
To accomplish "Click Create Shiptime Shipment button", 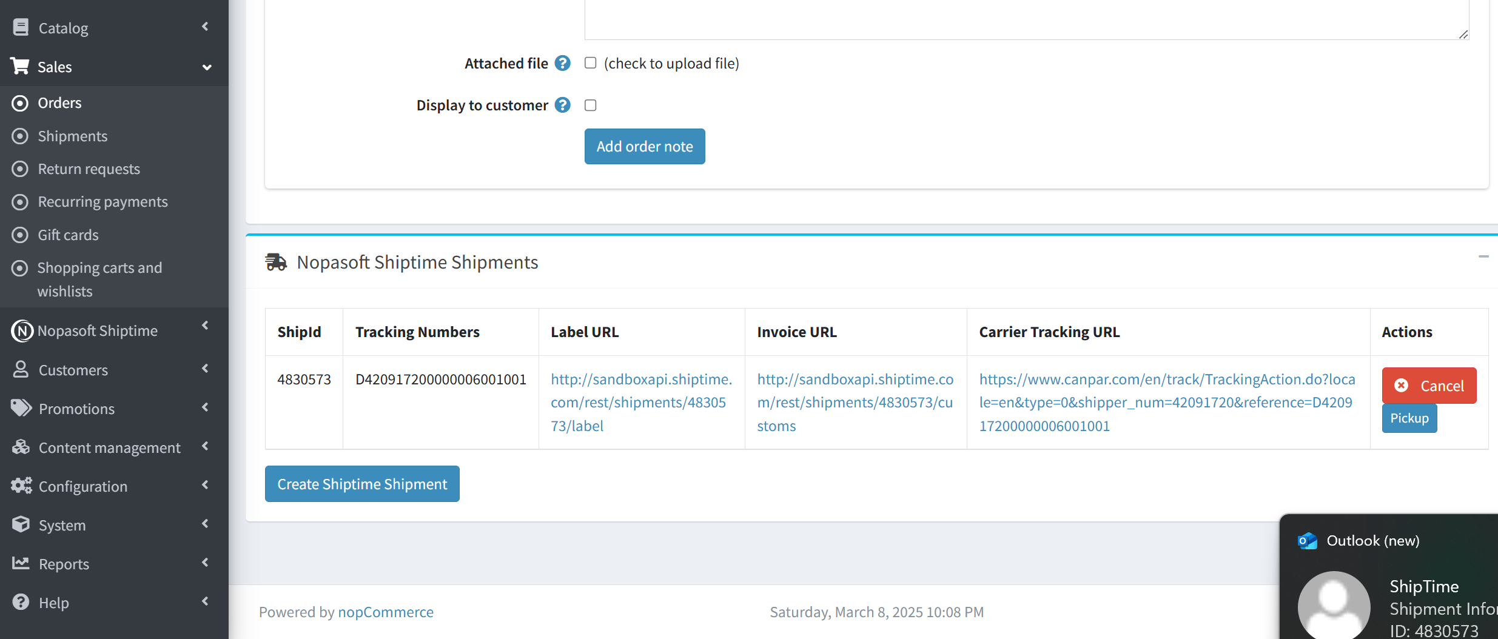I will 362,484.
